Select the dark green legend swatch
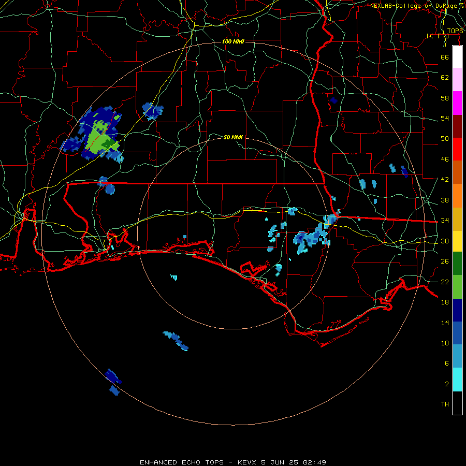The image size is (466, 466). 457,264
